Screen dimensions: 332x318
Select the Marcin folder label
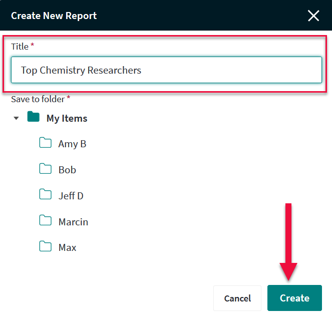(73, 222)
